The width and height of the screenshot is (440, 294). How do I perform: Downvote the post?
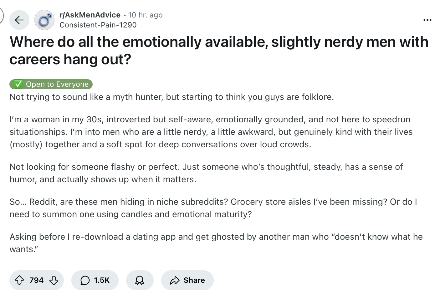click(x=54, y=280)
